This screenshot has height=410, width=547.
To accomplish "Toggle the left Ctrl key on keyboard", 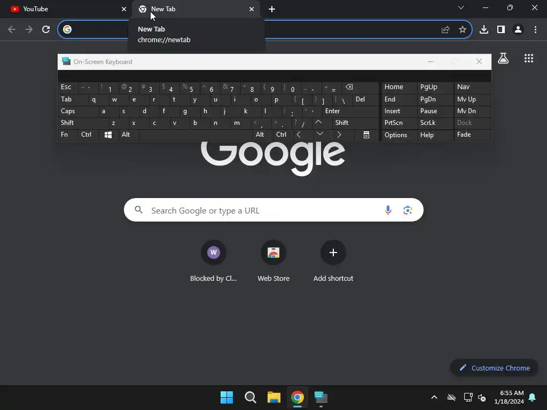I will tap(89, 135).
